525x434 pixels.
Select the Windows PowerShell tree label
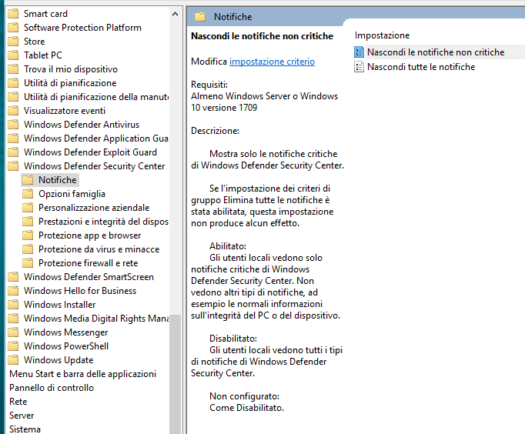click(66, 346)
